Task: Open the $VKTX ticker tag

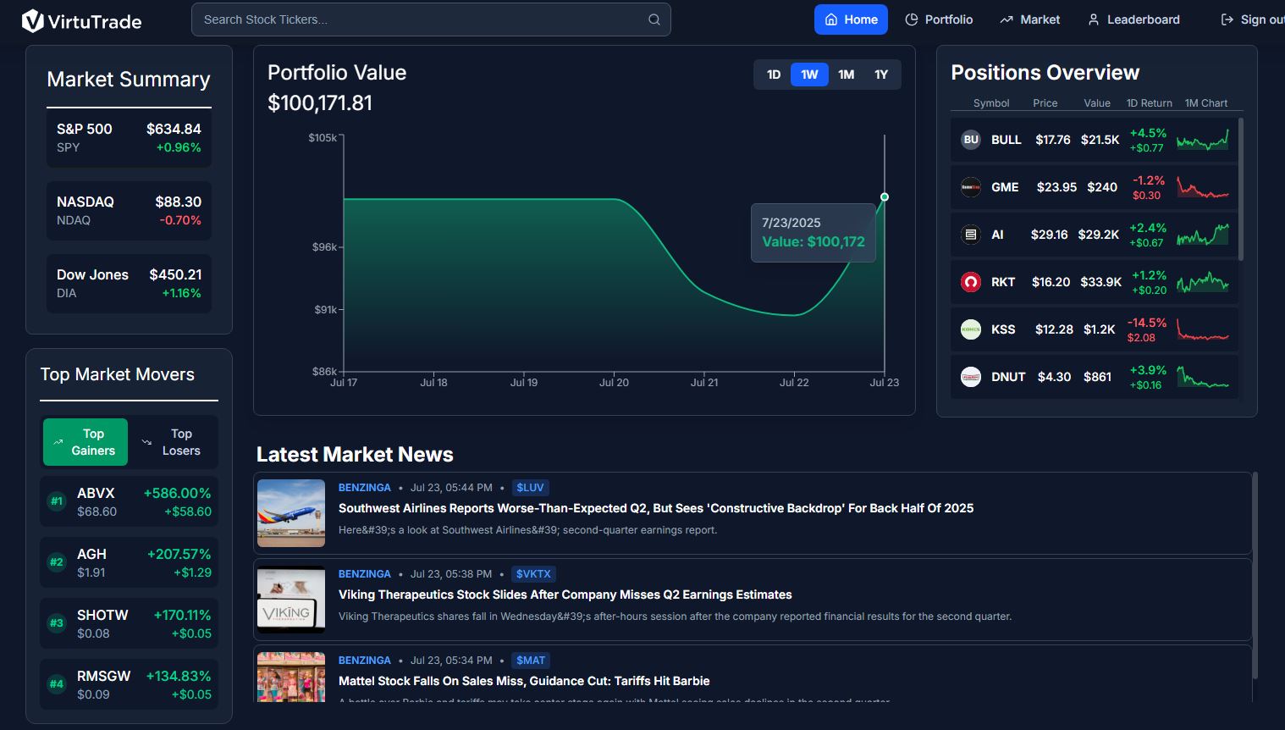Action: point(533,574)
